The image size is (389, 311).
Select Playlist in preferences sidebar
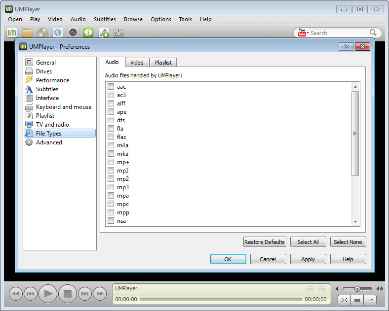pyautogui.click(x=60, y=116)
